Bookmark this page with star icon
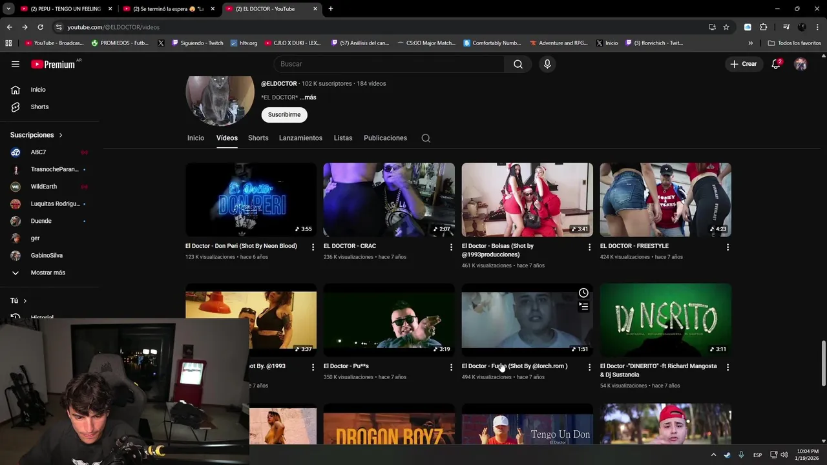Viewport: 827px width, 465px height. pos(726,27)
